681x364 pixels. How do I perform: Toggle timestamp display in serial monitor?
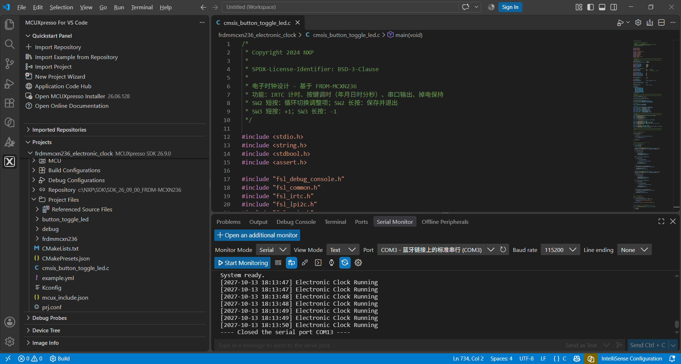click(331, 263)
